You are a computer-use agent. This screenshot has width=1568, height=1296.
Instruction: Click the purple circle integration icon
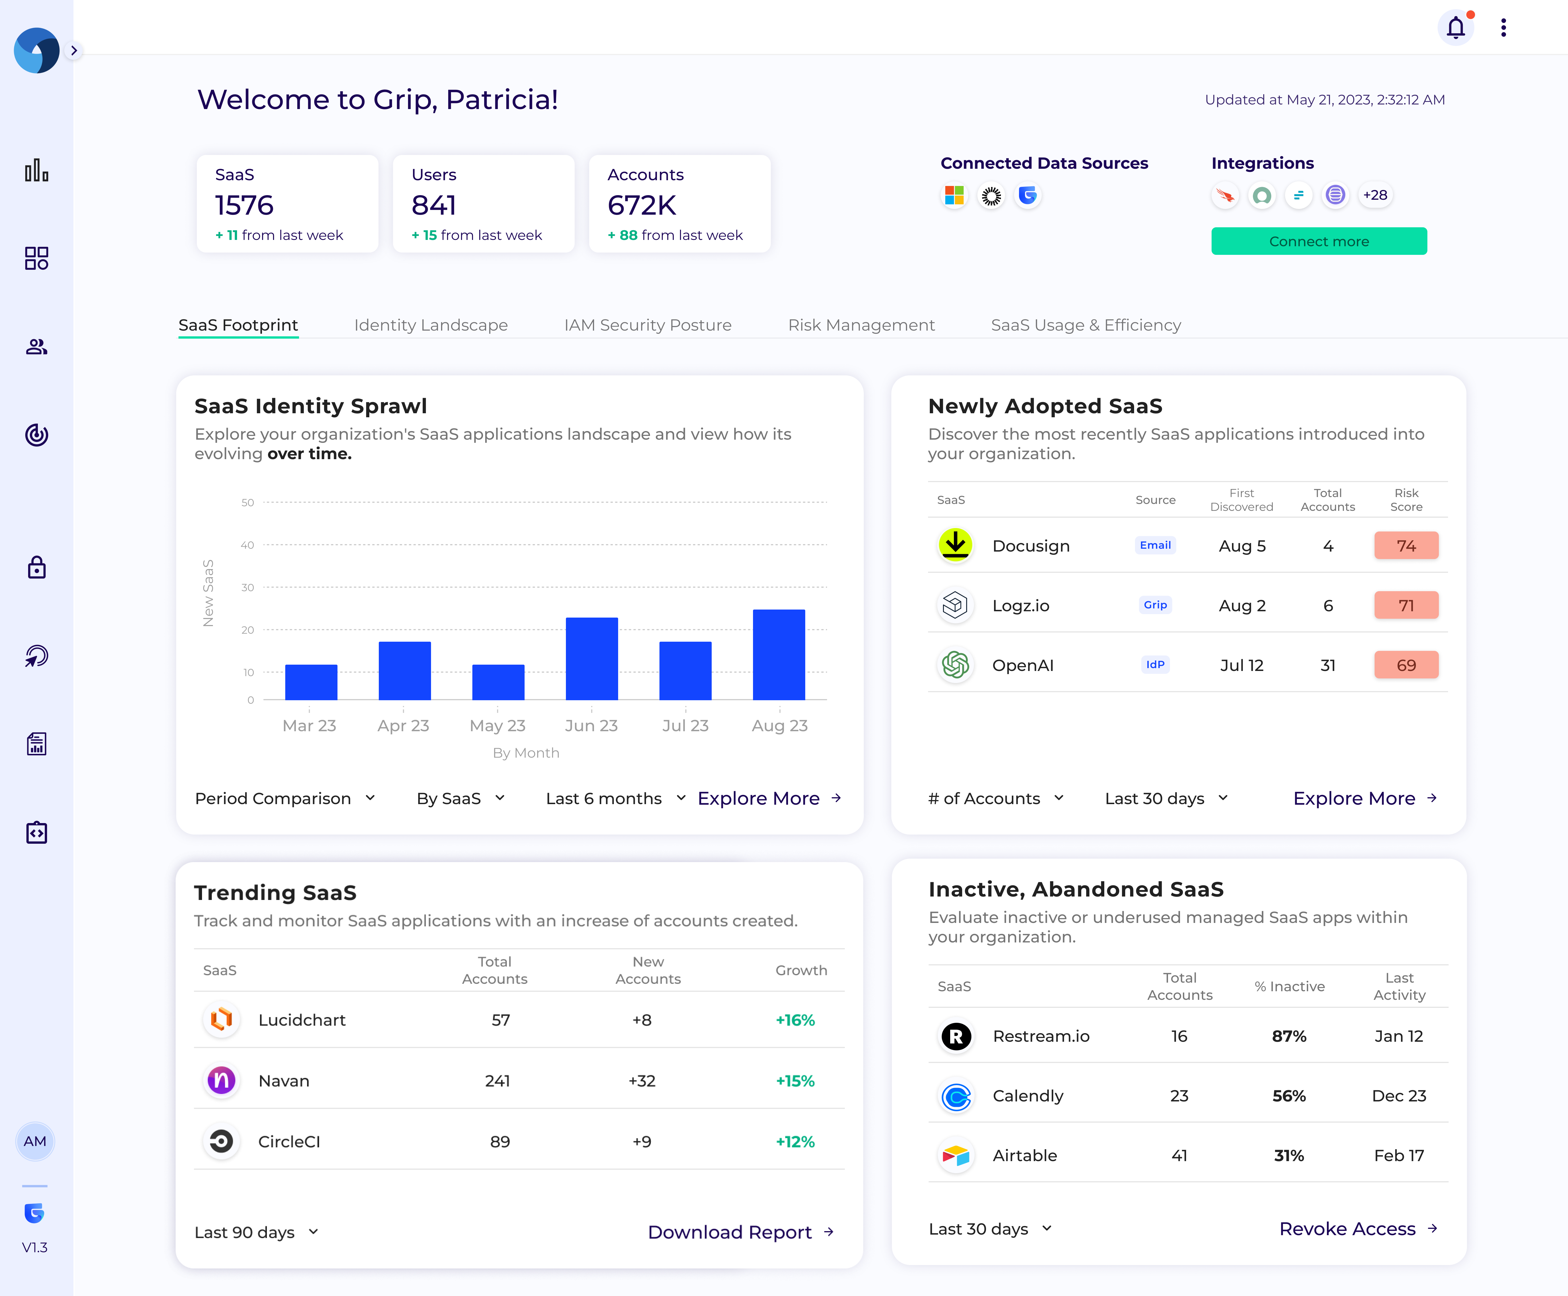click(x=1335, y=196)
